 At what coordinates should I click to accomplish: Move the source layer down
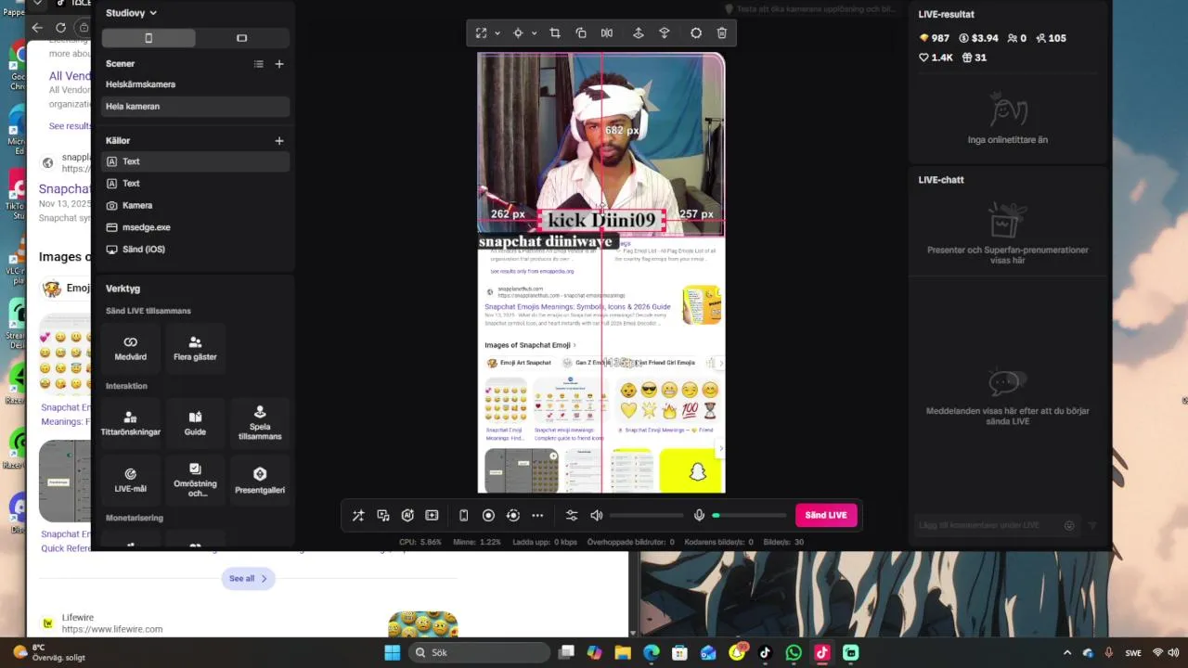665,33
